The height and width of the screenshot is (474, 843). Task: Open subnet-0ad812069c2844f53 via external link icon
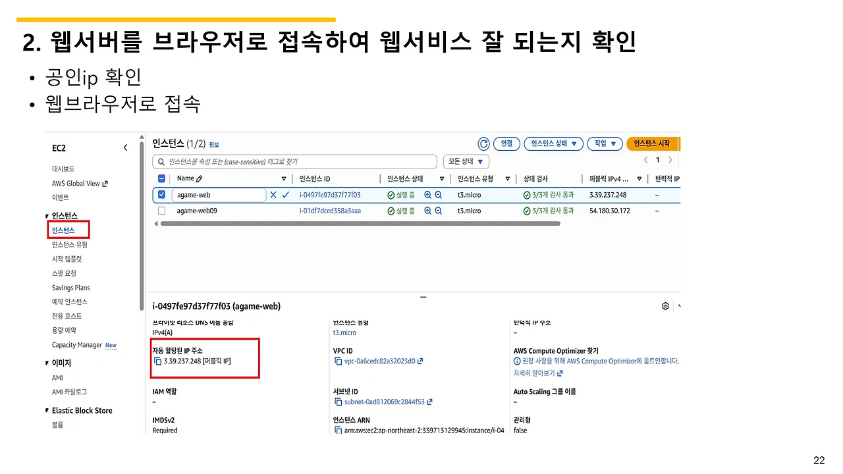click(x=430, y=401)
